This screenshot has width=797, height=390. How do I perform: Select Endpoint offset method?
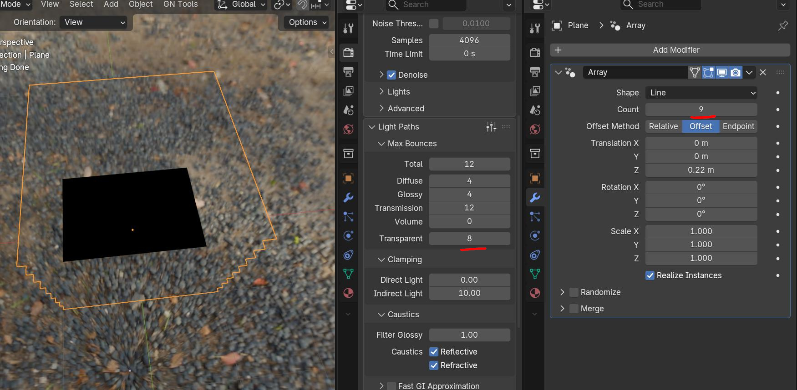738,126
